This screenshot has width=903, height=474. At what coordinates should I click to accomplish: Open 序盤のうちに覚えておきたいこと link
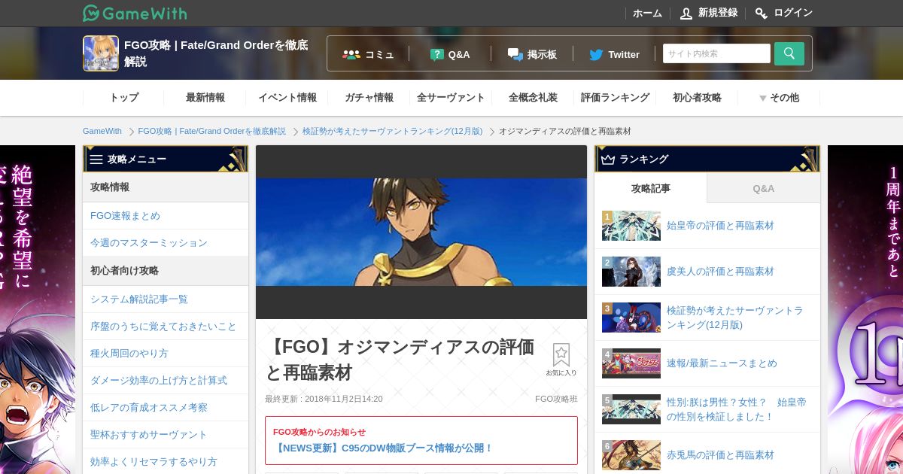coord(166,327)
